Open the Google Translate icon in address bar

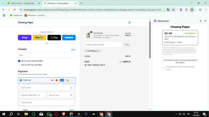(x=168, y=10)
